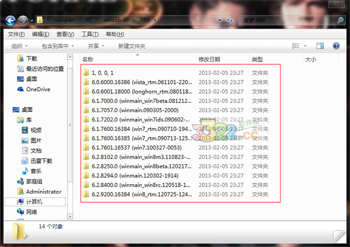Expand the view options dropdown arrow
Viewport: 350px width, 247px height.
(305, 46)
